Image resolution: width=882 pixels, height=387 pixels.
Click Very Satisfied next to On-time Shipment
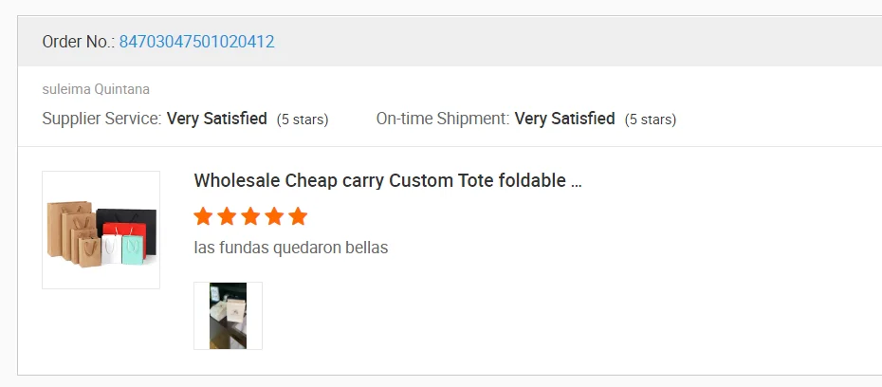coord(565,120)
